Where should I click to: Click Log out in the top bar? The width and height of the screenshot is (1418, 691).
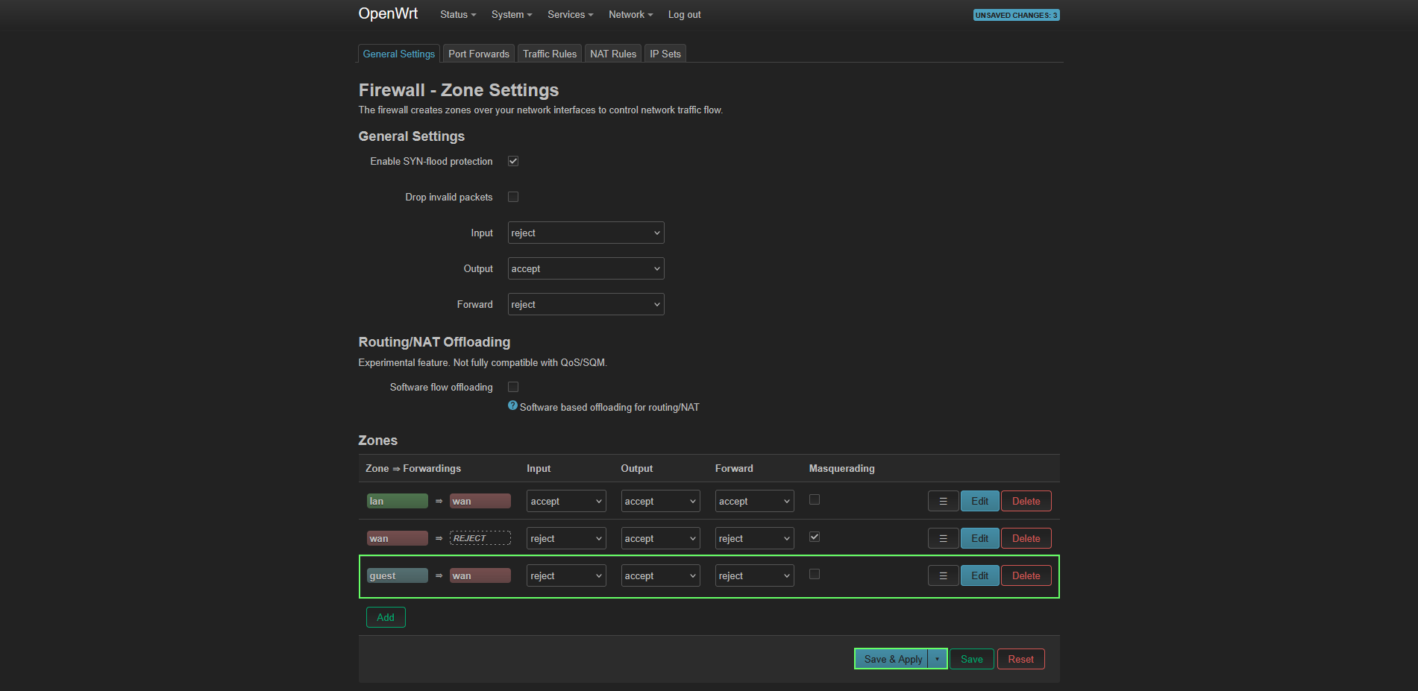pyautogui.click(x=684, y=14)
